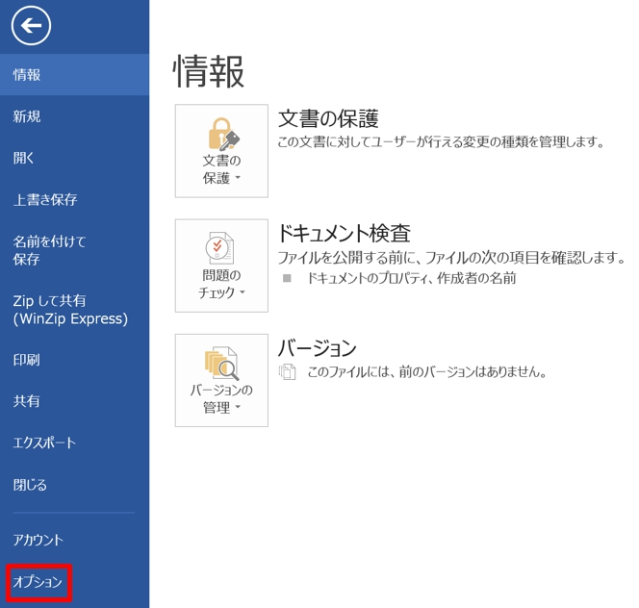Click the 文書の保護 section heading
Viewport: 639px width, 608px height.
(x=328, y=118)
